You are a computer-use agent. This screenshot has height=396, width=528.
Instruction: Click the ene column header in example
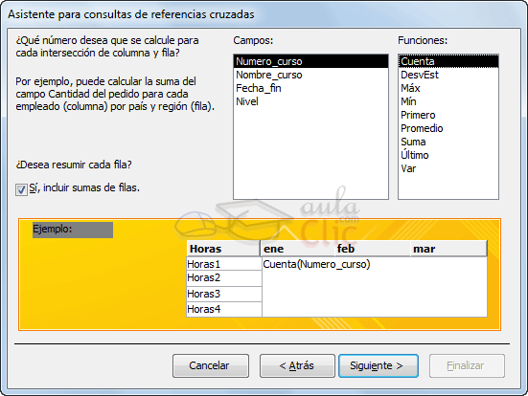(298, 249)
